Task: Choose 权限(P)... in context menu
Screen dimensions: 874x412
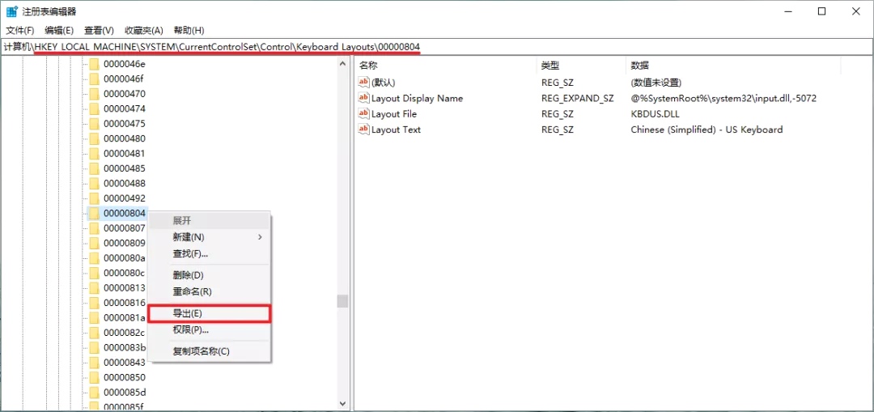Action: [x=209, y=329]
